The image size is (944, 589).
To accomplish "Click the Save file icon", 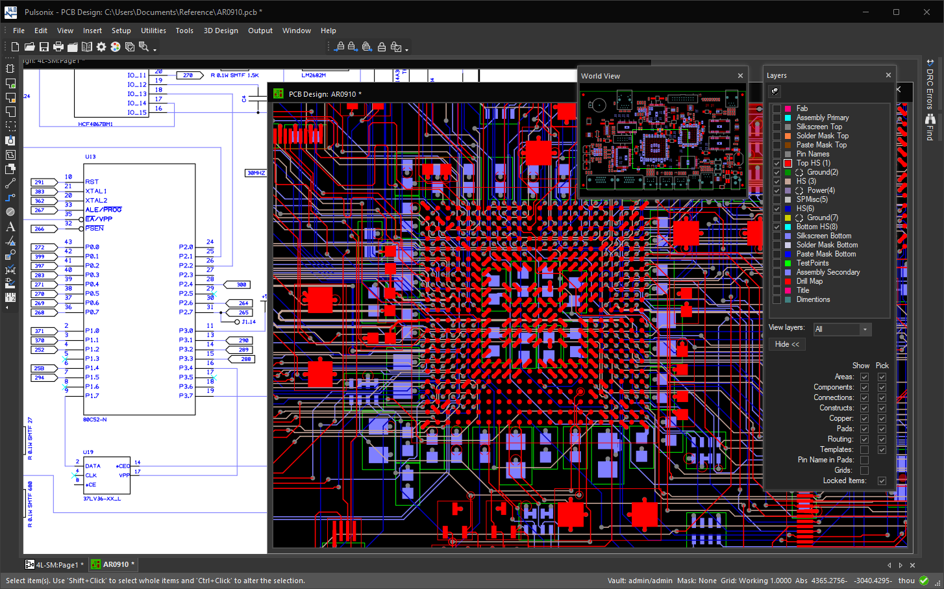I will [x=44, y=47].
